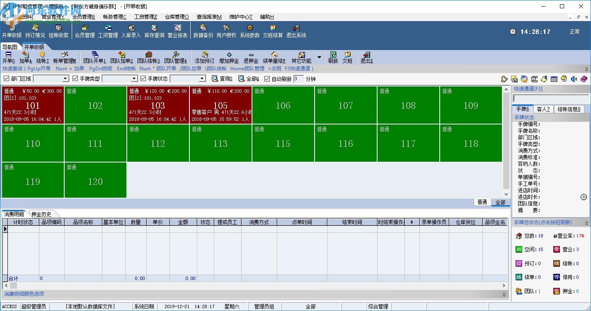Toggle the 手牌类型 checkbox
This screenshot has width=591, height=311.
click(75, 79)
